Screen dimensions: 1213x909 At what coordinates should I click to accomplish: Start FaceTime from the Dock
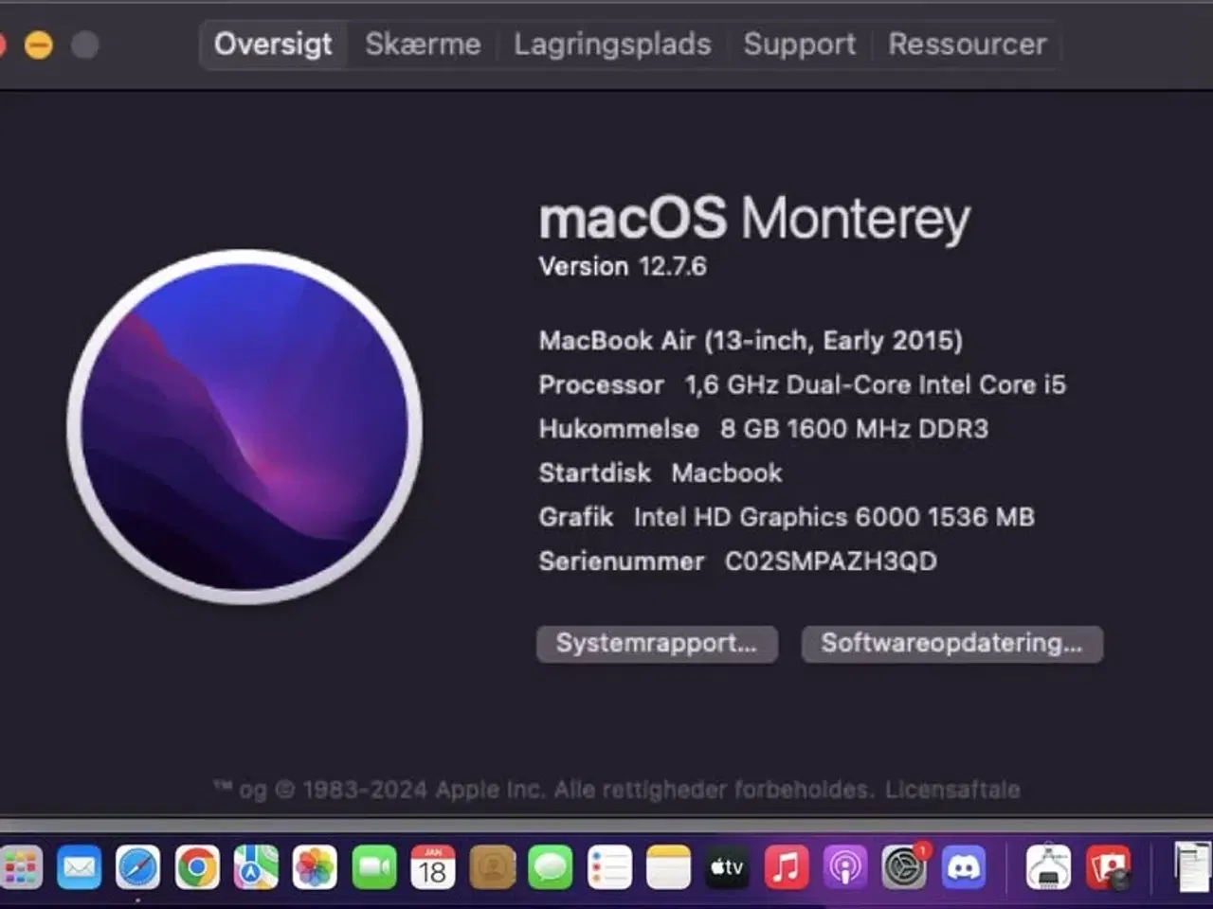[x=374, y=866]
